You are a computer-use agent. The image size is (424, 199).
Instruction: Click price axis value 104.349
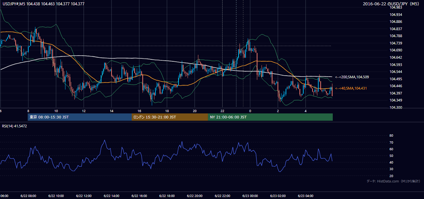click(x=396, y=100)
